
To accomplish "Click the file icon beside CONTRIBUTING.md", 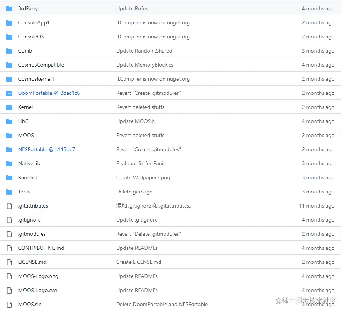I will (x=9, y=248).
